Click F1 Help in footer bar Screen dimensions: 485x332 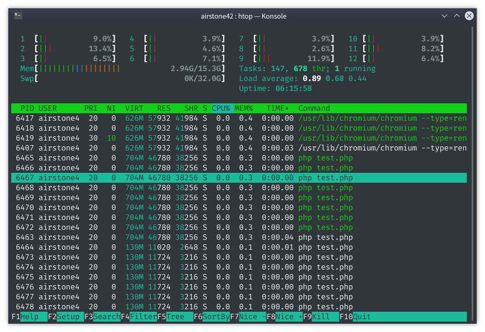(x=29, y=317)
